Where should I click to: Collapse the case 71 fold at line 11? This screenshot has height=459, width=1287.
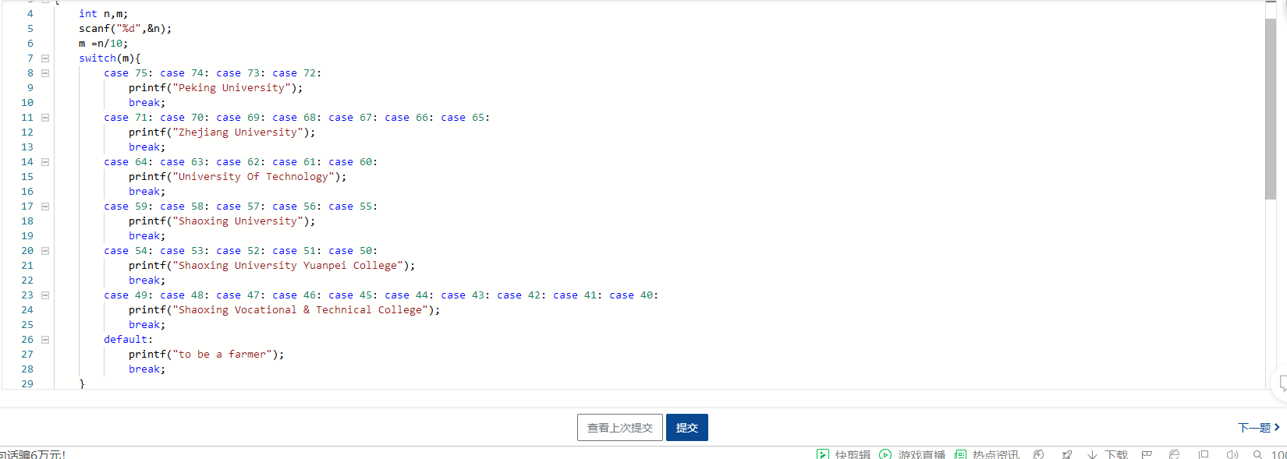45,118
